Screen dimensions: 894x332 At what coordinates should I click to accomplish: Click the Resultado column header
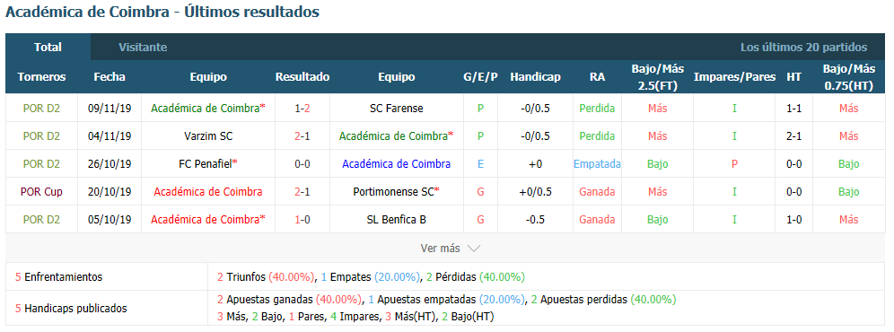302,77
